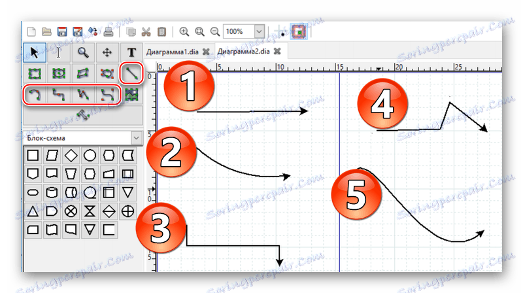The width and height of the screenshot is (523, 293).
Task: Select the Scroll/move canvas tool
Action: 107,52
